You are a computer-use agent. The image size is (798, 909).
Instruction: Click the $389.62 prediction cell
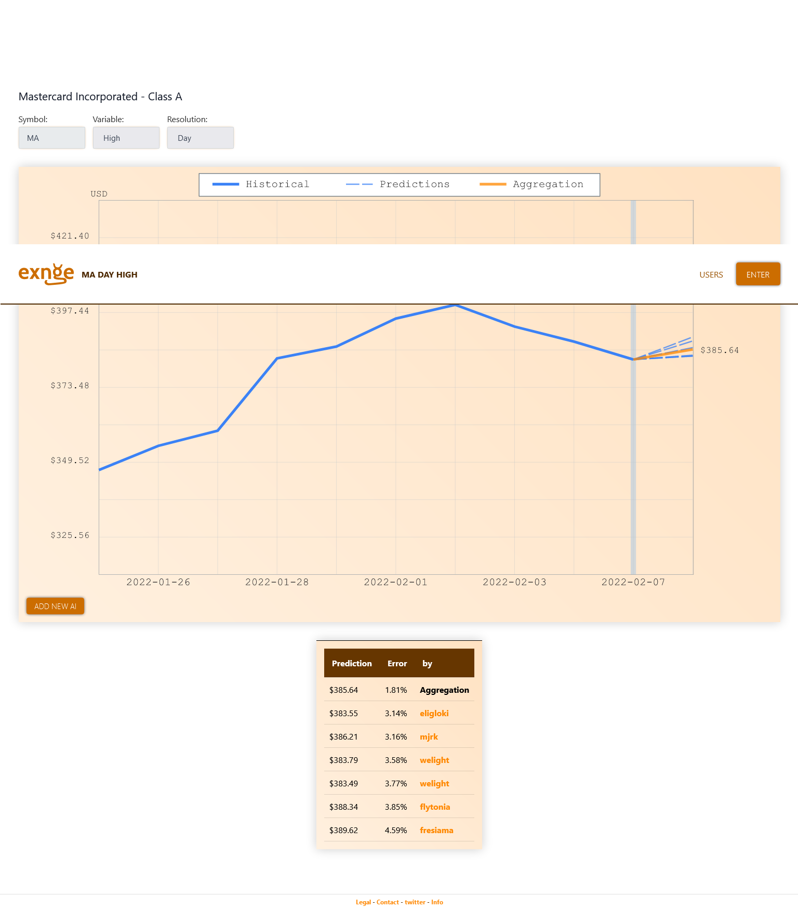[x=343, y=830]
